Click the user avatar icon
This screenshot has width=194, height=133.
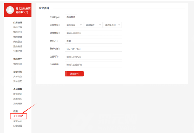pos(10,10)
